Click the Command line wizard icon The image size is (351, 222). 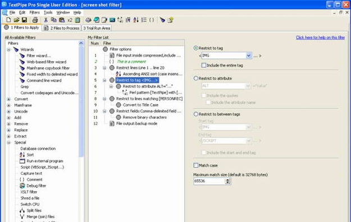[x=22, y=80]
